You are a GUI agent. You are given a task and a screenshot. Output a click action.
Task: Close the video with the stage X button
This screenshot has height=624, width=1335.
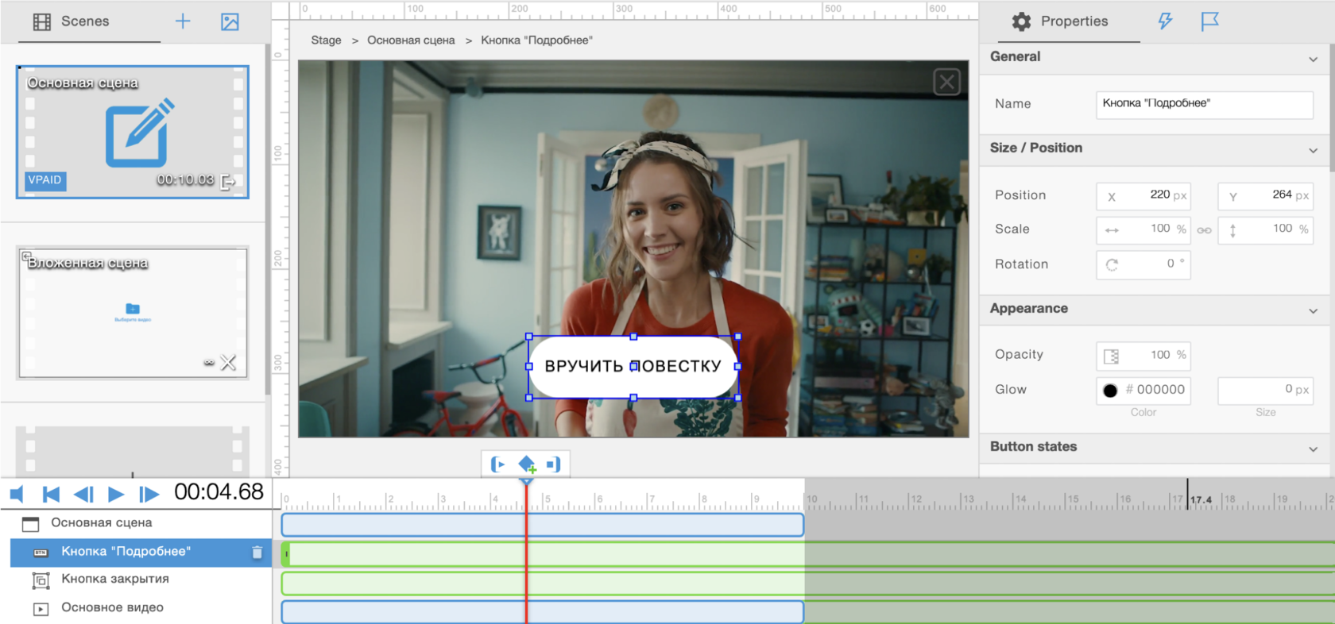pos(946,82)
